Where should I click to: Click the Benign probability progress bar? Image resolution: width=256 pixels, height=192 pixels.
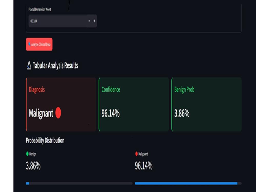click(79, 183)
